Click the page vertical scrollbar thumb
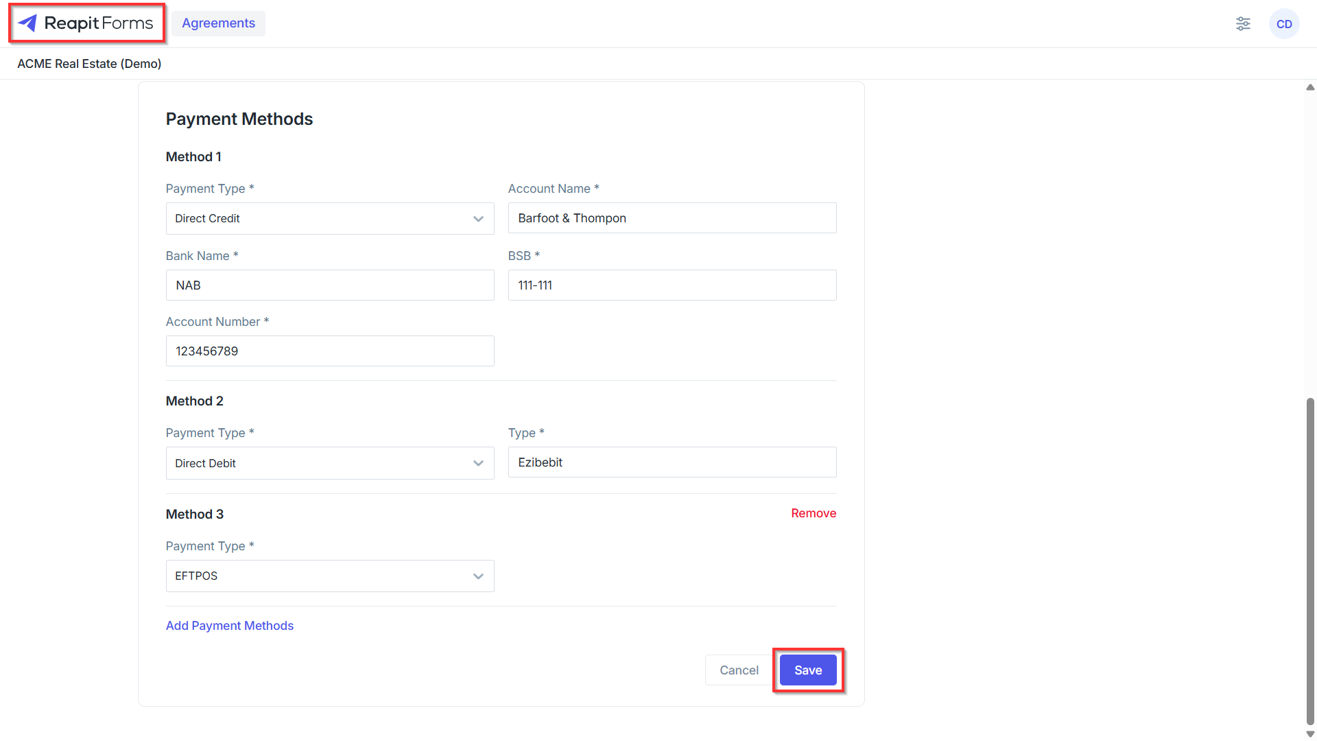 pos(1310,561)
